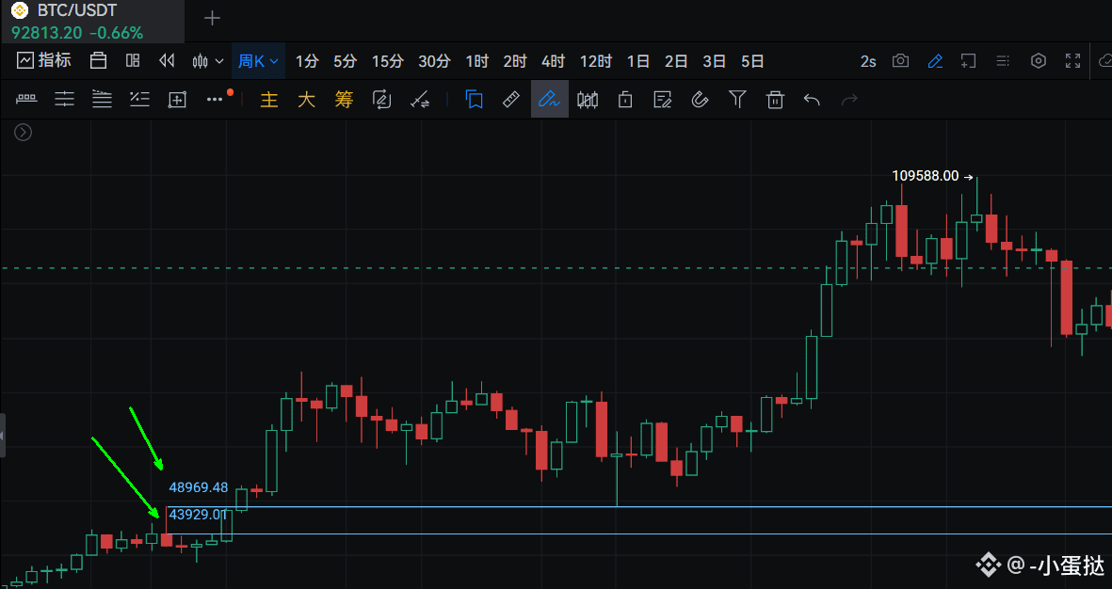1112x589 pixels.
Task: Click the 43929 horizontal price line
Action: [x=659, y=533]
